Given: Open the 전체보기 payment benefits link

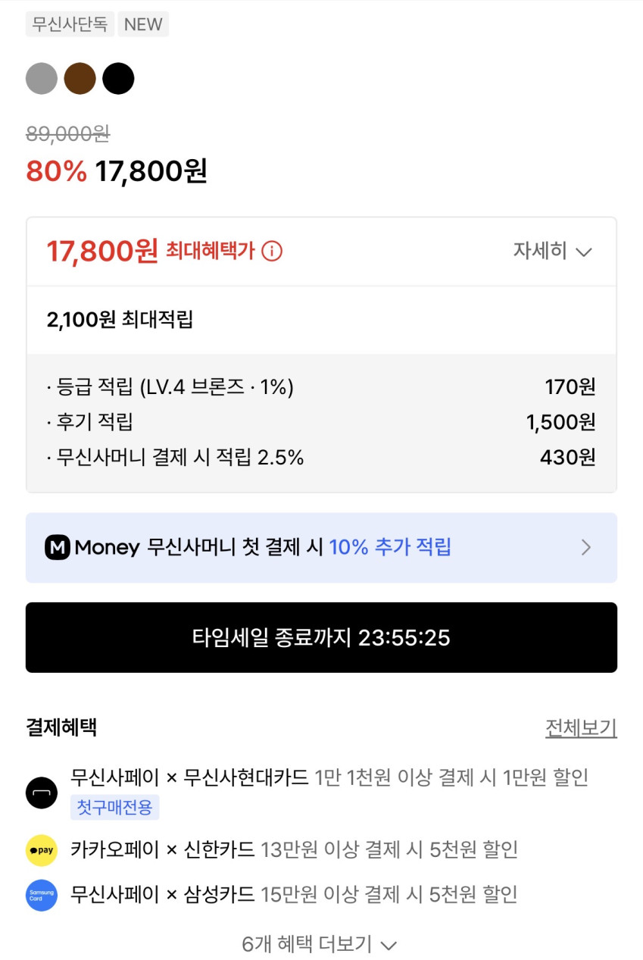Looking at the screenshot, I should tap(581, 728).
